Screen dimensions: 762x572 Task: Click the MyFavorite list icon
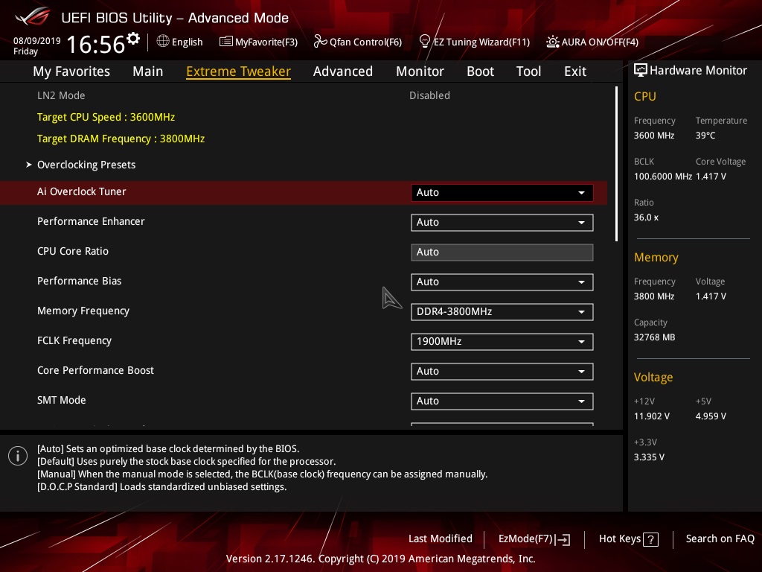[x=226, y=42]
